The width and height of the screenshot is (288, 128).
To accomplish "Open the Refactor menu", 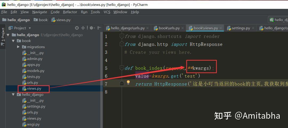I will (70, 12).
